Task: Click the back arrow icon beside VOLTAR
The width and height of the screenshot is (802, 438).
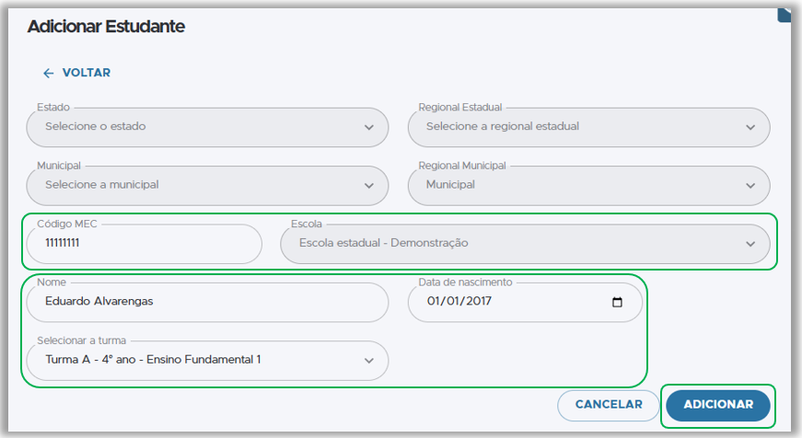Action: [49, 73]
